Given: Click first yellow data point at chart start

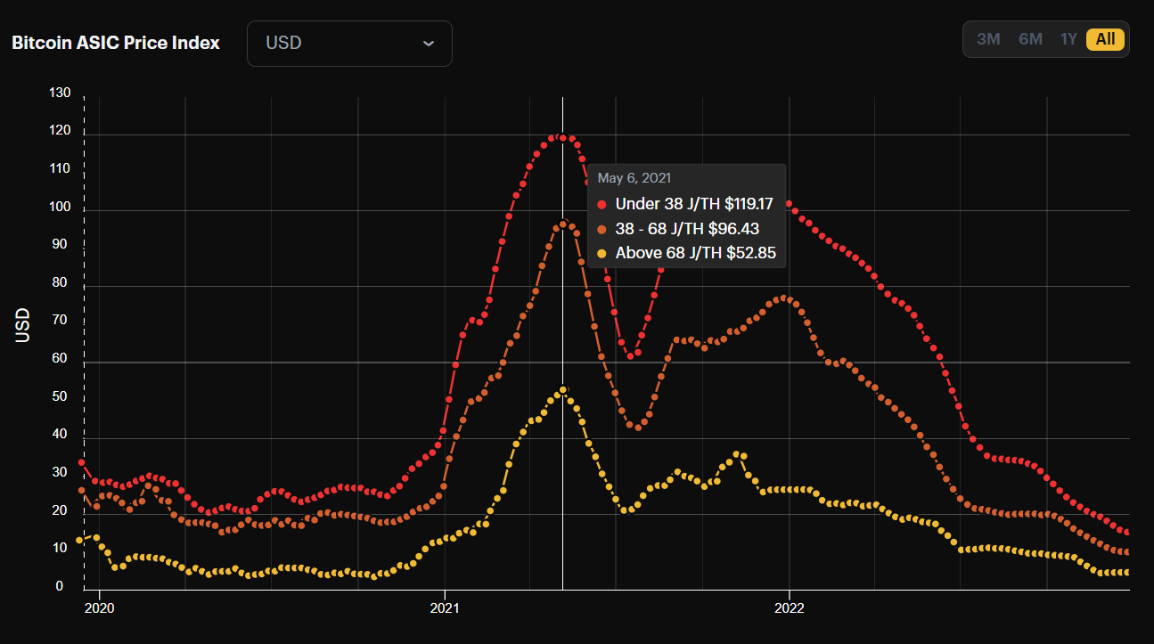Looking at the screenshot, I should tap(79, 540).
